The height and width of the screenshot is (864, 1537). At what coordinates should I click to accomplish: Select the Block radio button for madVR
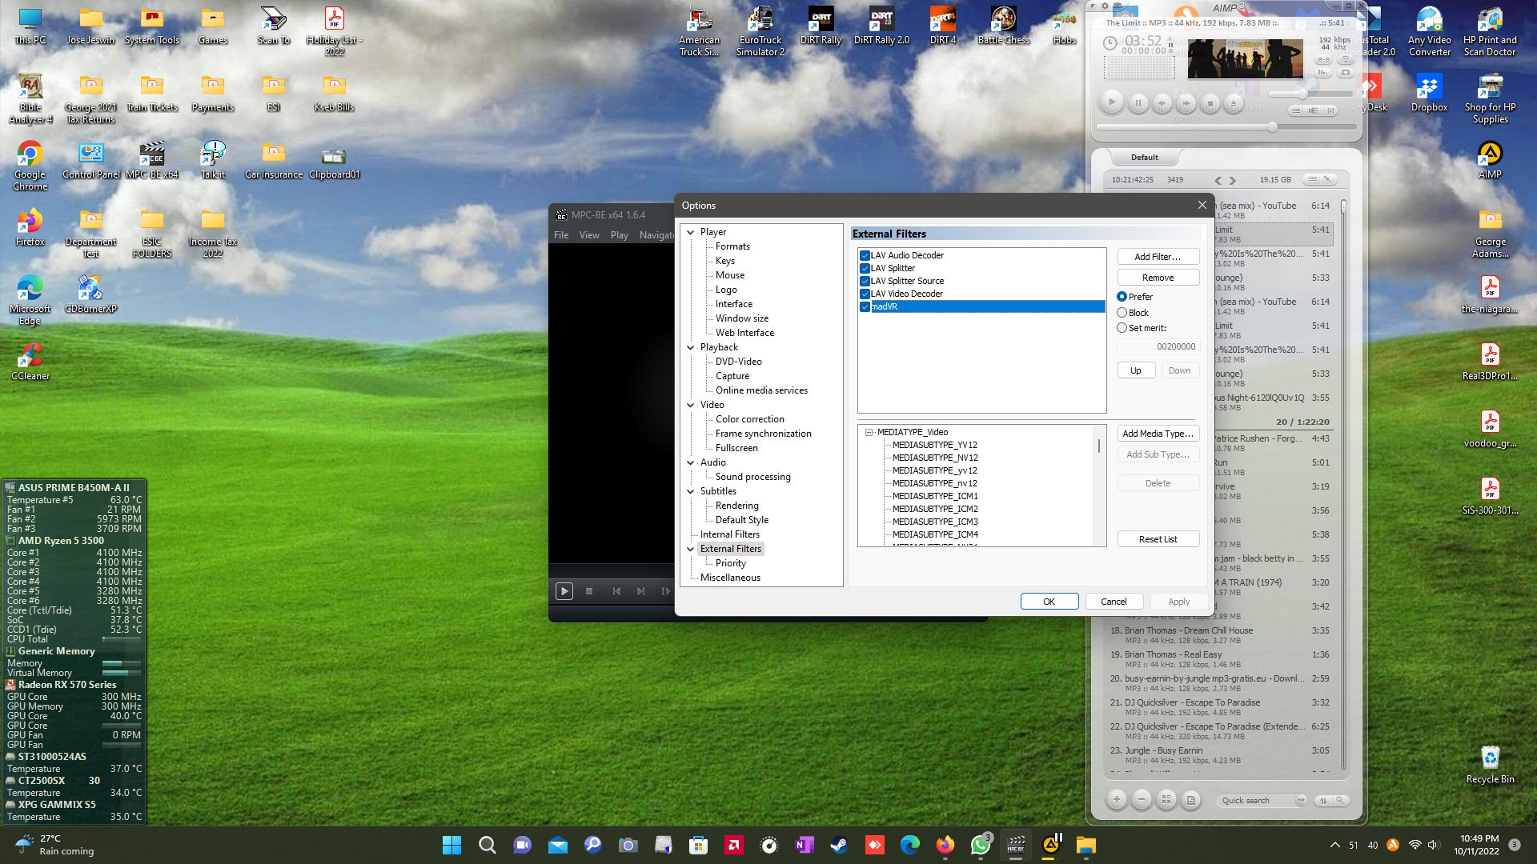pos(1122,312)
